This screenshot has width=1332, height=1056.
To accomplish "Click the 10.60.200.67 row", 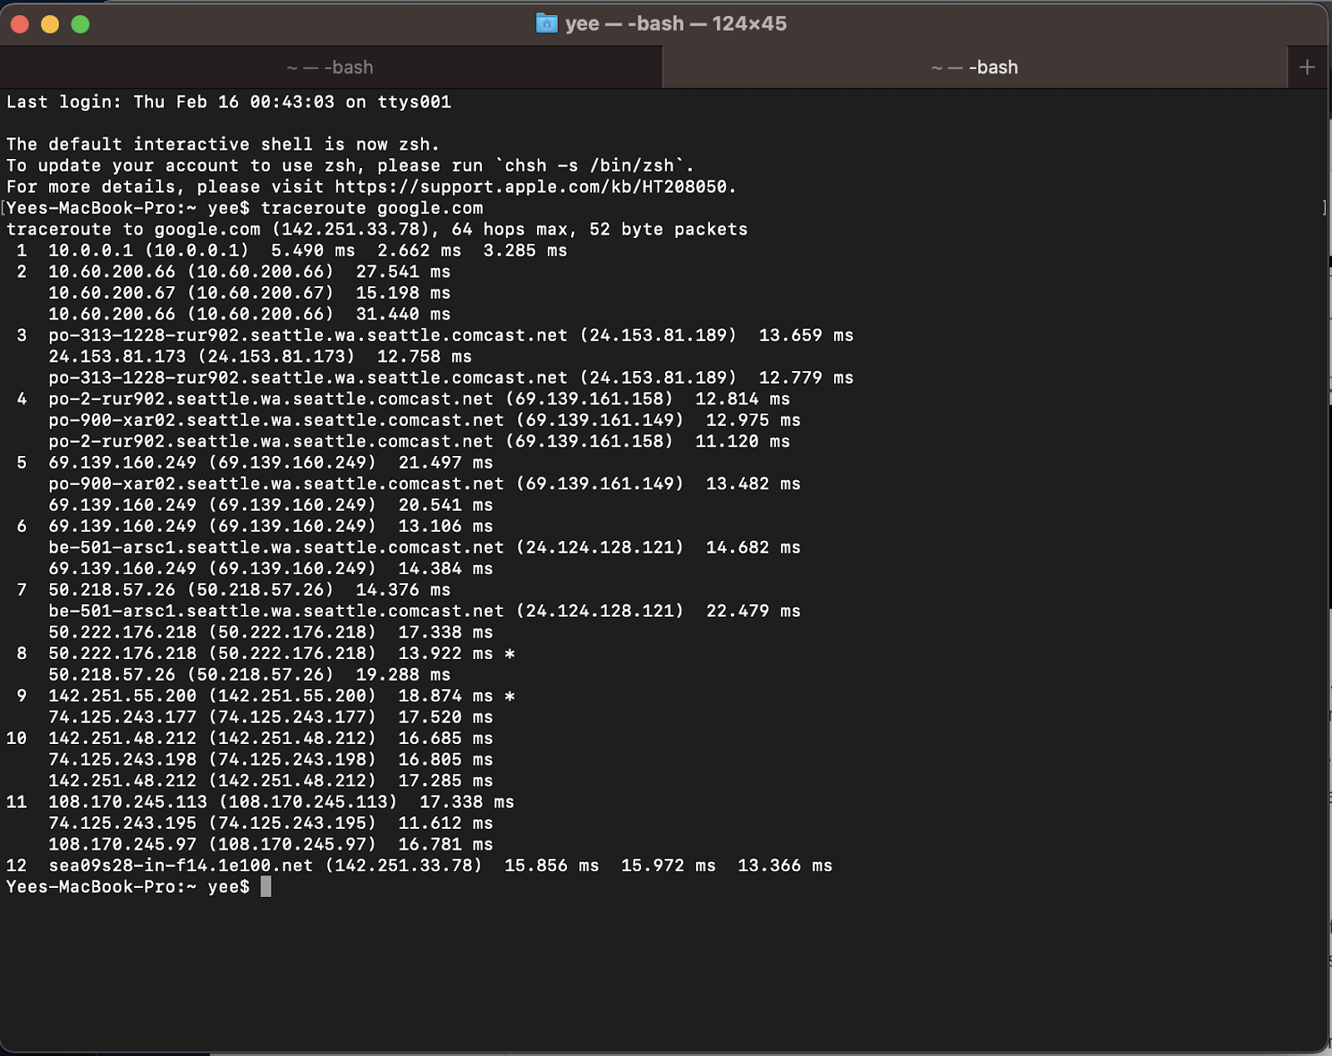I will point(249,293).
